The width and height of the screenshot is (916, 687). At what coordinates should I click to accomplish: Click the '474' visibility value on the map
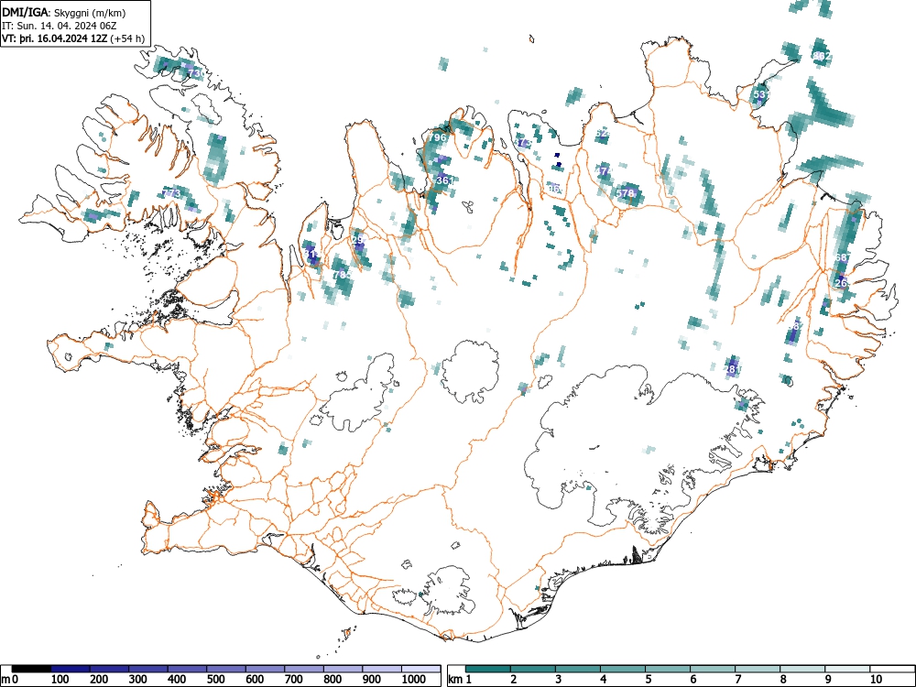(604, 171)
